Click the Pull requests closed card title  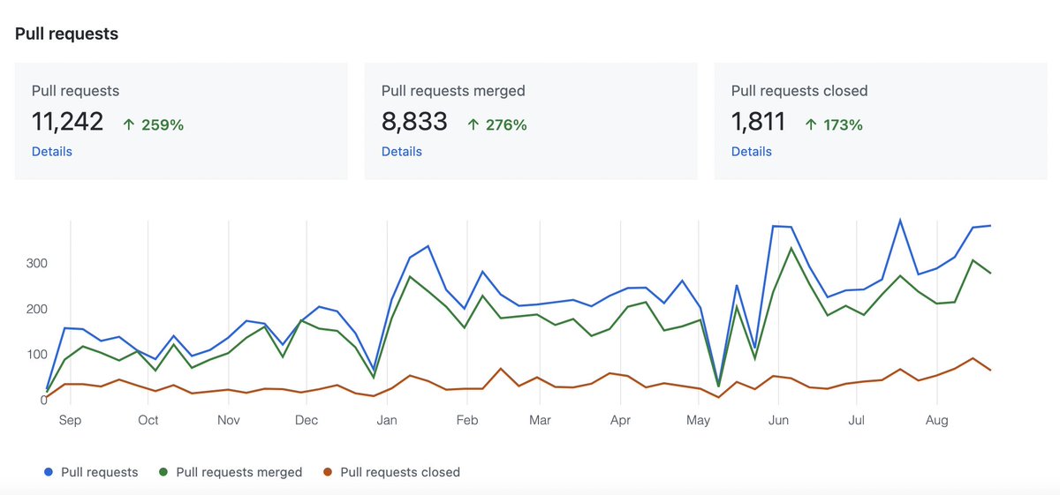[x=799, y=91]
